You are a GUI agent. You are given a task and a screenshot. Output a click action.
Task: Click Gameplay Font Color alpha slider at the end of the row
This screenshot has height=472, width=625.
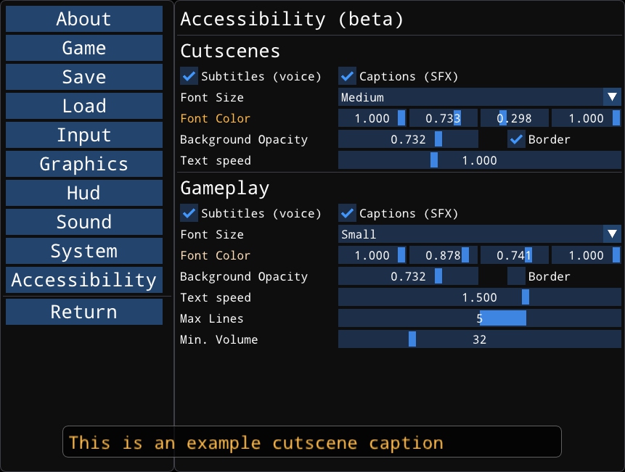tap(587, 255)
